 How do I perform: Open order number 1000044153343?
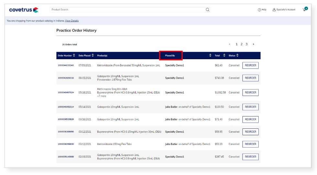(x=66, y=65)
